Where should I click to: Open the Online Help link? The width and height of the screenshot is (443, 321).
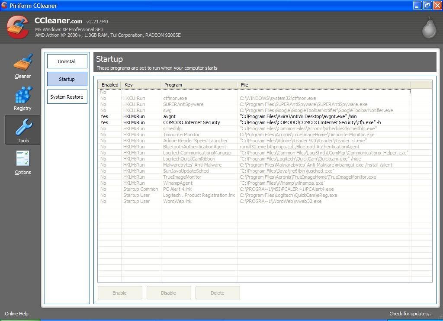[x=16, y=314]
